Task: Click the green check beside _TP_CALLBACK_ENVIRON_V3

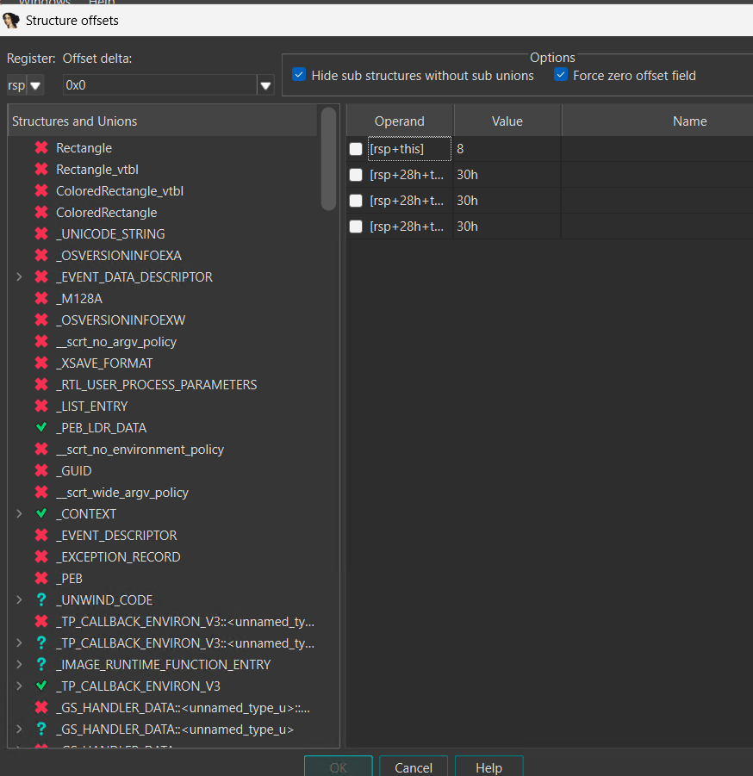Action: 40,686
